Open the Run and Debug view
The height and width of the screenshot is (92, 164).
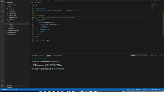click(x=2, y=16)
